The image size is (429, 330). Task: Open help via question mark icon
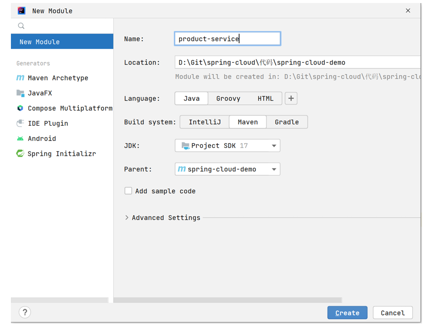pos(25,312)
